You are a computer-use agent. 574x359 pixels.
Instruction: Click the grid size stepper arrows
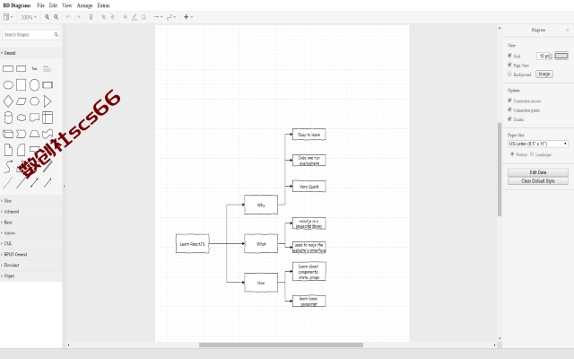(x=550, y=56)
